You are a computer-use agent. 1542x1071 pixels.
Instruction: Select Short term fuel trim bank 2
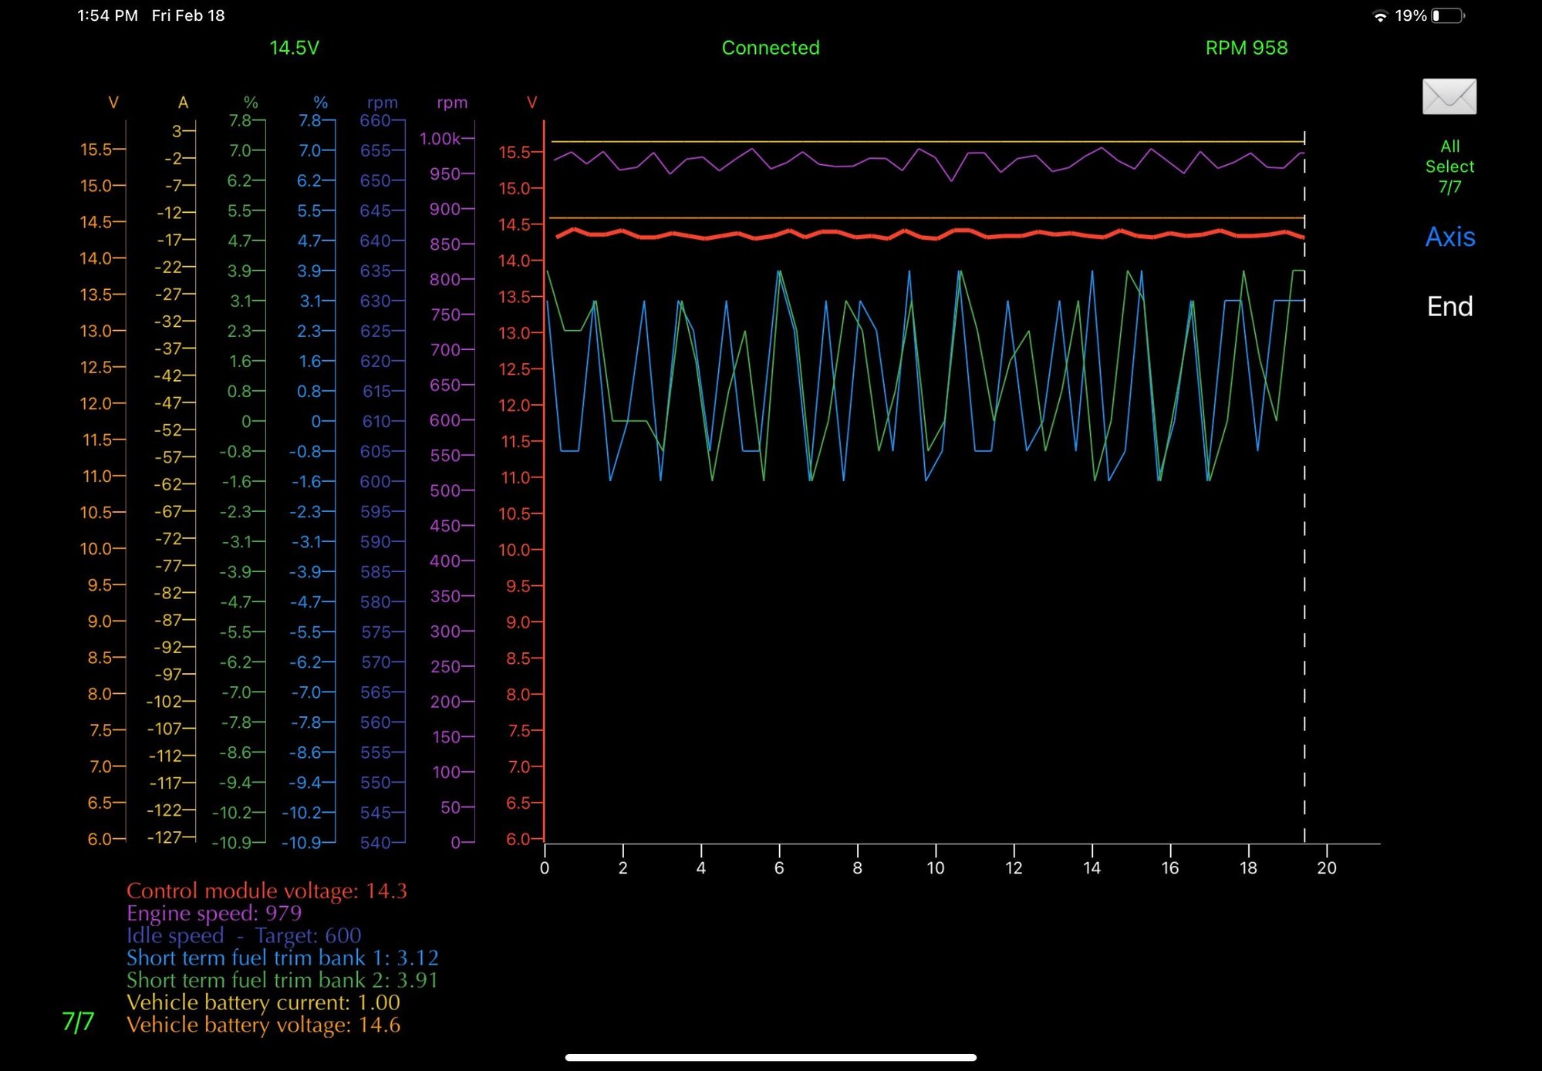pyautogui.click(x=282, y=980)
